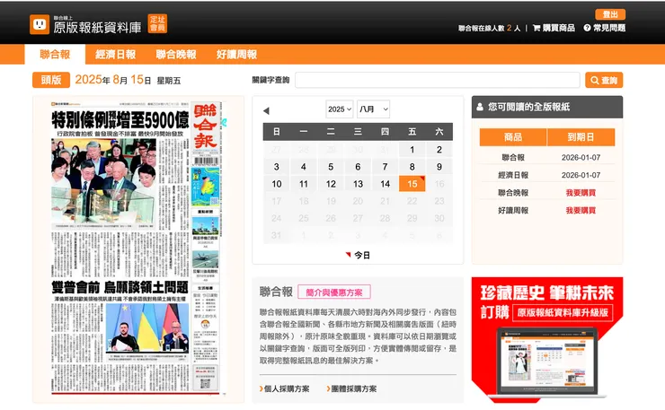The width and height of the screenshot is (665, 410).
Task: Click the 經濟日報 row in product table
Action: pyautogui.click(x=547, y=175)
